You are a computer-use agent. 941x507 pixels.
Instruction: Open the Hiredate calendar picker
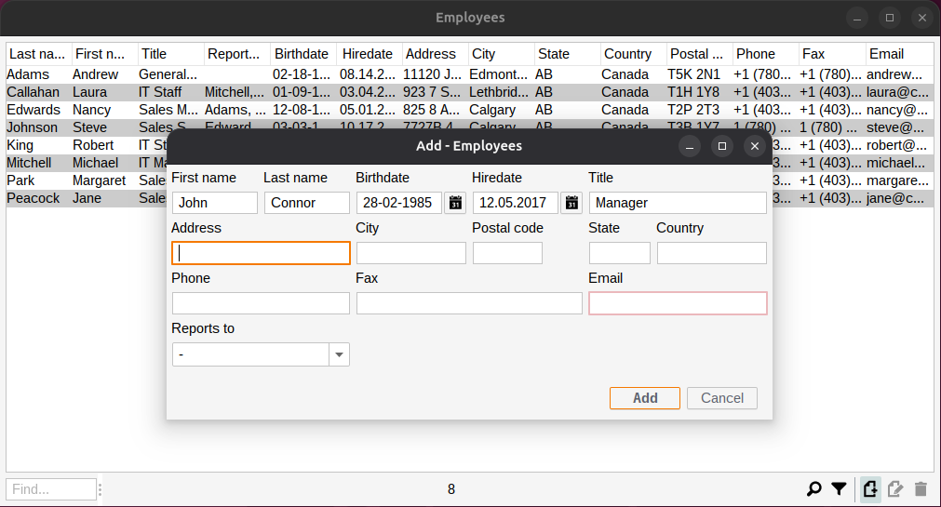(x=571, y=203)
